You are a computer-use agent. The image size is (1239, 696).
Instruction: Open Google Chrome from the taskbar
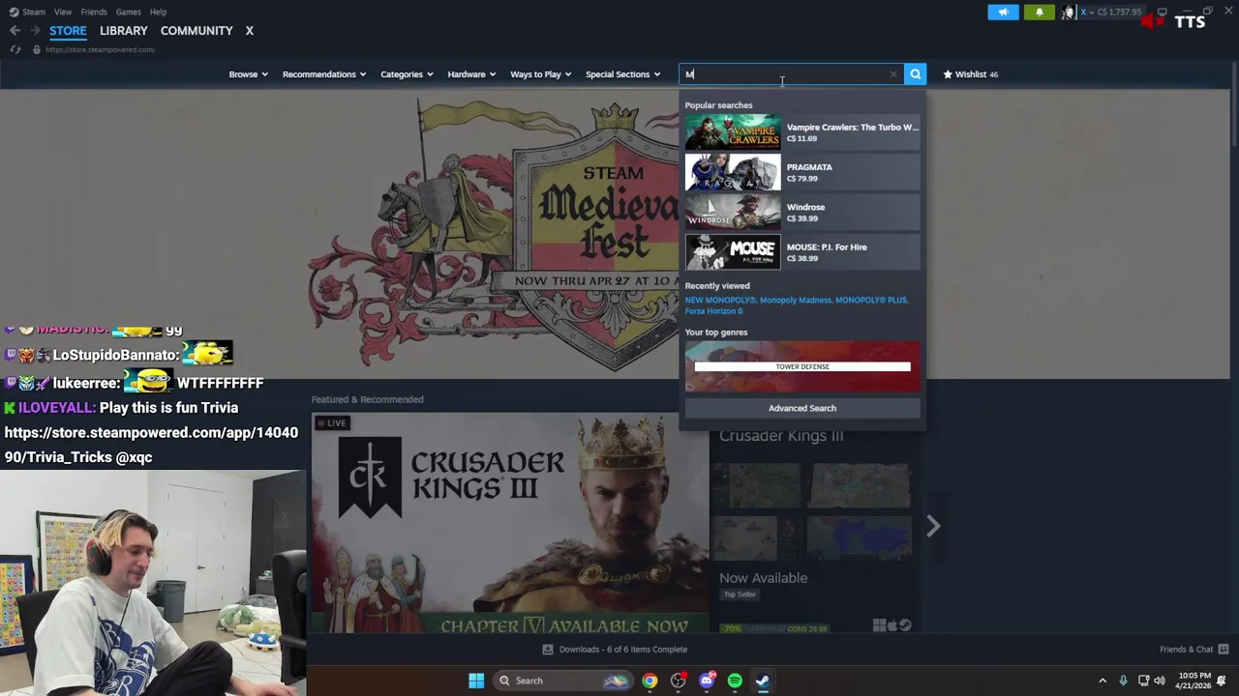[x=650, y=681]
